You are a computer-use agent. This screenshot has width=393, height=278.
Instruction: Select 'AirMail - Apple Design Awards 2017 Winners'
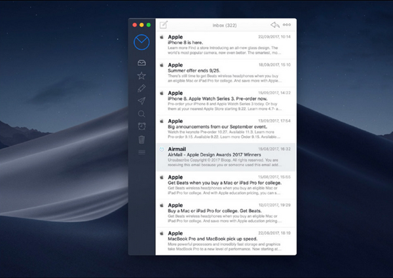226,157
